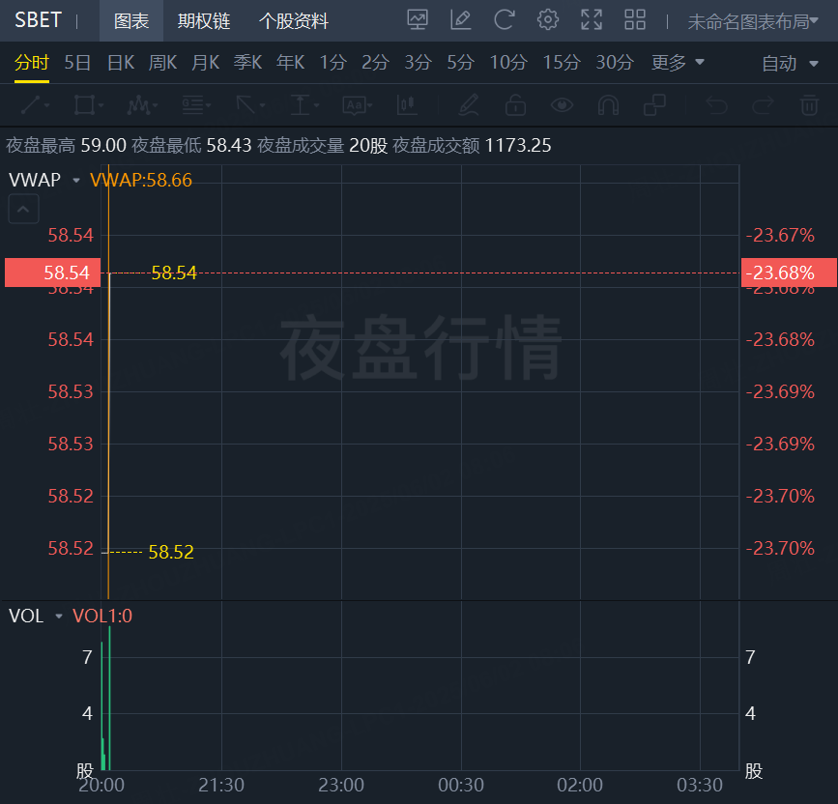Toggle drawing visibility eye icon
Image resolution: width=838 pixels, height=804 pixels.
562,105
